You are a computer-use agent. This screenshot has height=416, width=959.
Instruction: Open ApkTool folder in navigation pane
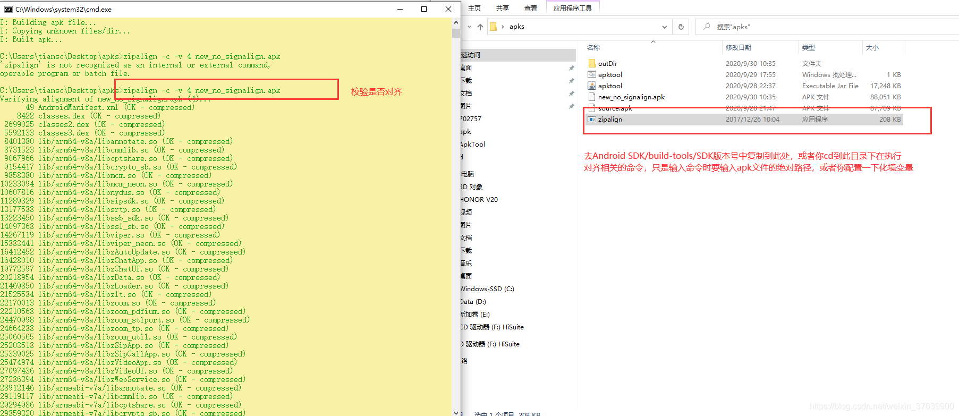coord(473,145)
